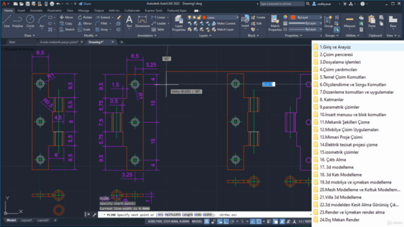Screen dimensions: 404x227
Task: Click the keyword search input field
Action: pos(282,4)
